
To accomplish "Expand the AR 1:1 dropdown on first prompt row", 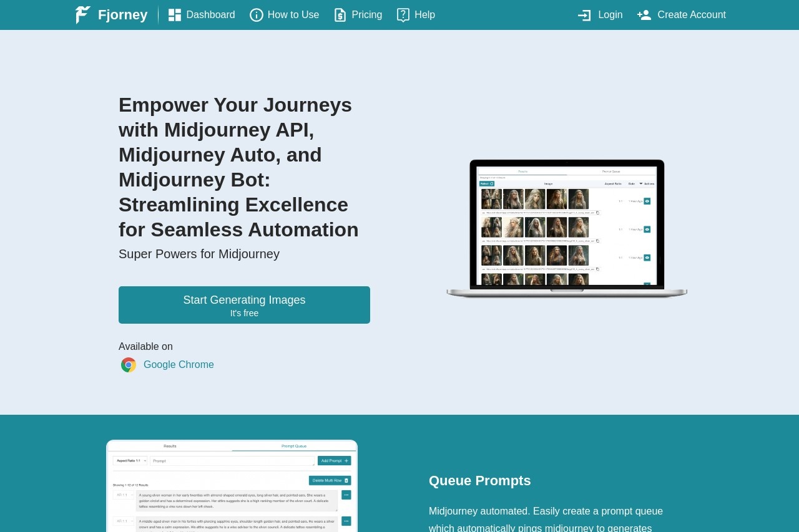I will tap(124, 495).
